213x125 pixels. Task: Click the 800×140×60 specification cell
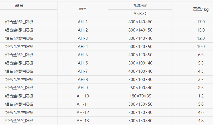140,22
